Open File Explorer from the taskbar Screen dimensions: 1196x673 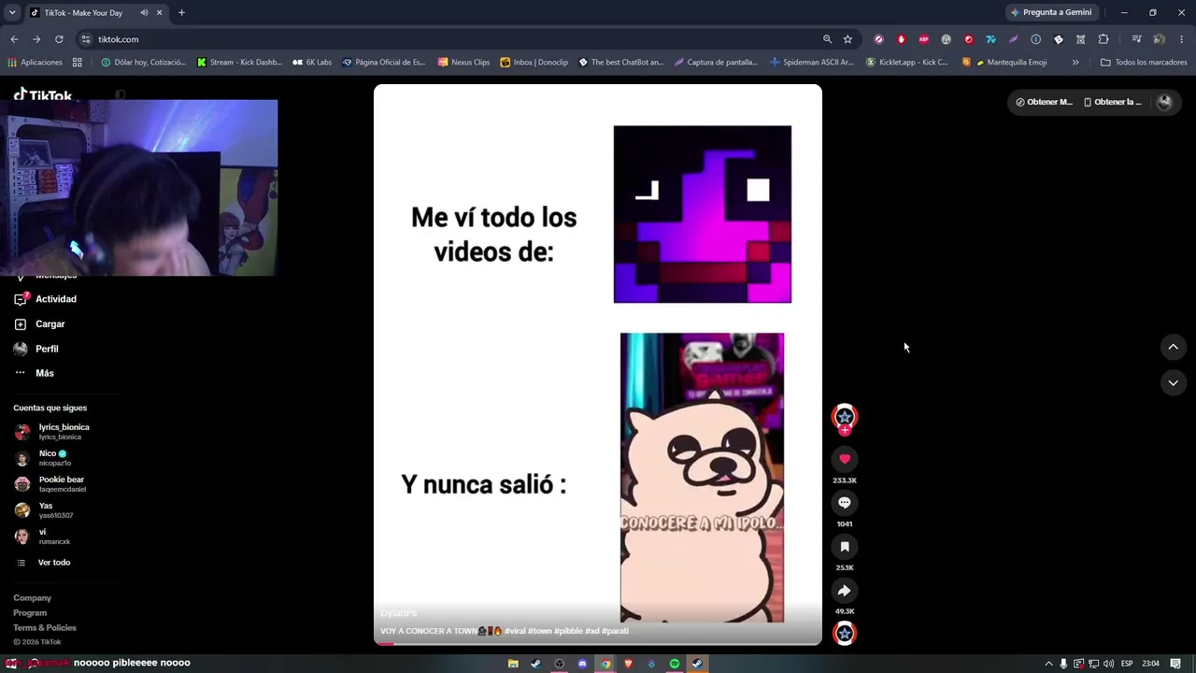(x=513, y=664)
